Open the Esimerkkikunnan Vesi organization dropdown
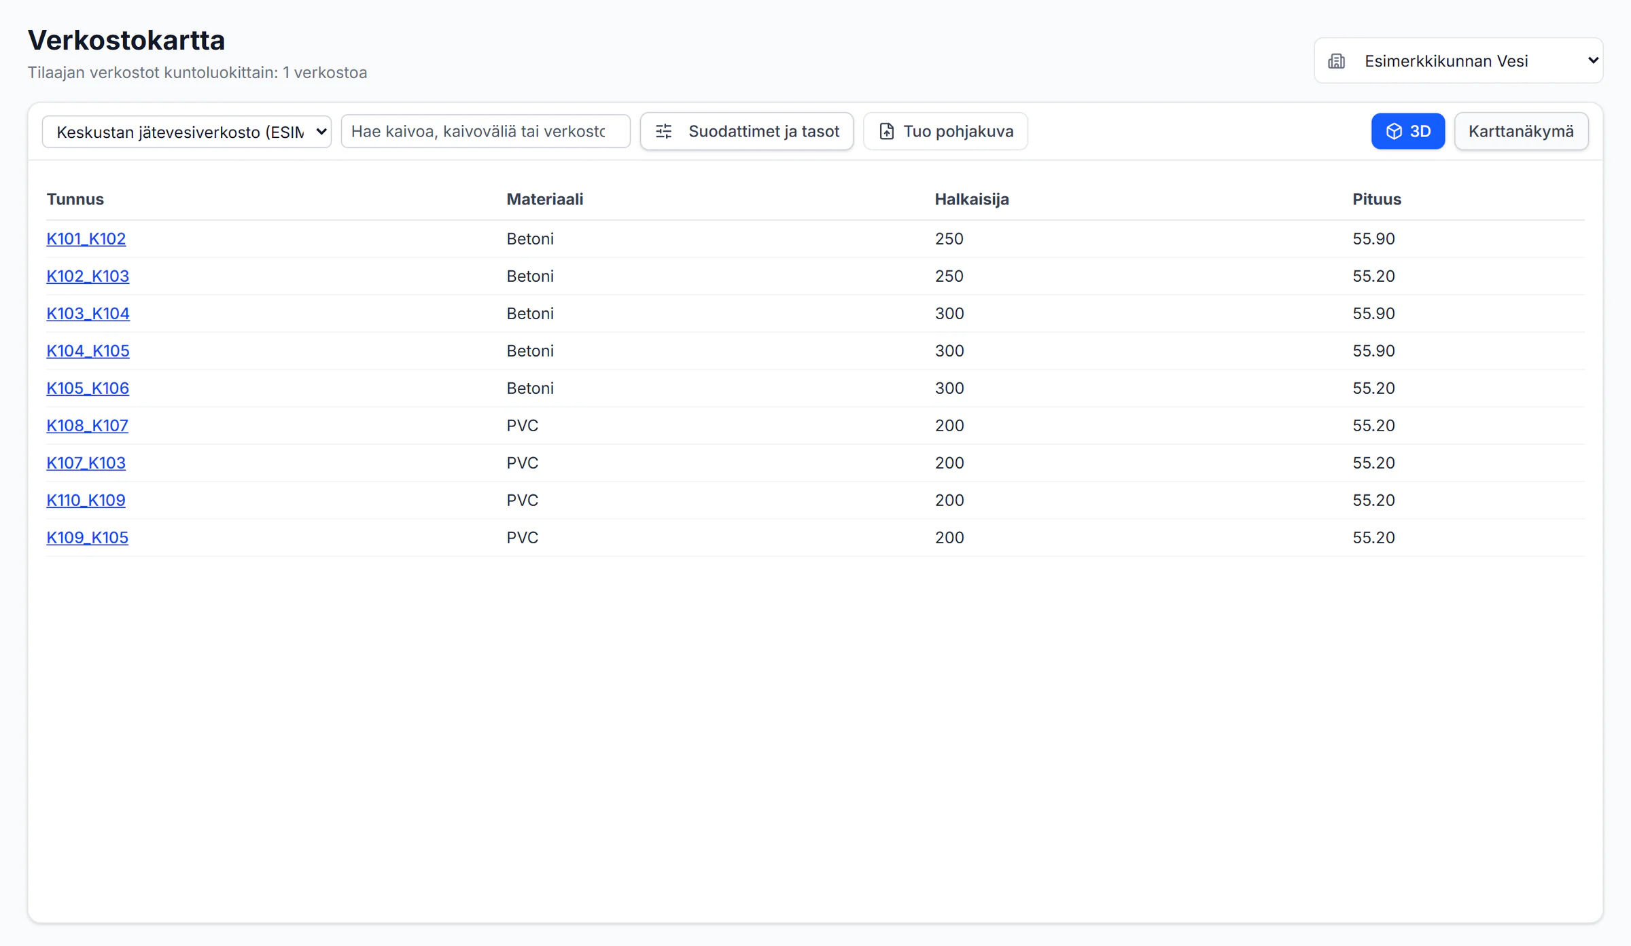The height and width of the screenshot is (946, 1631). pyautogui.click(x=1458, y=60)
